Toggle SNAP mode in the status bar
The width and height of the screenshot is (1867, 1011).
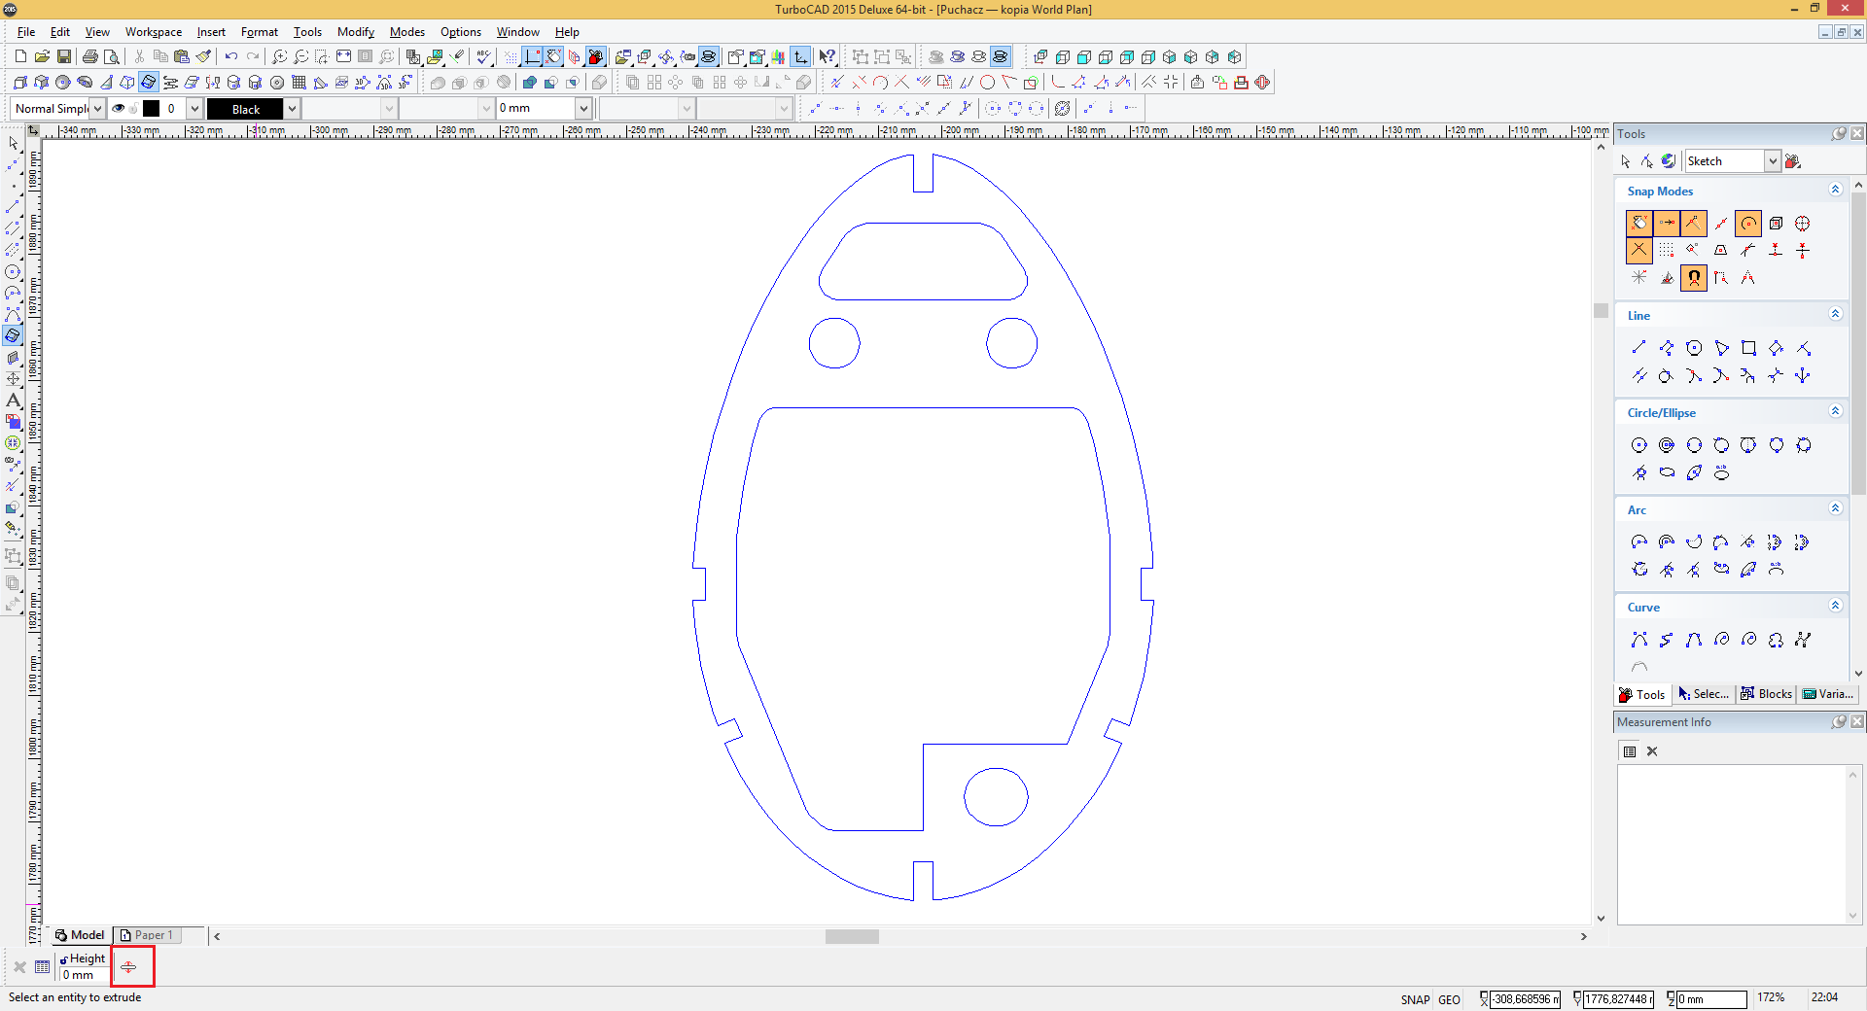click(x=1414, y=999)
